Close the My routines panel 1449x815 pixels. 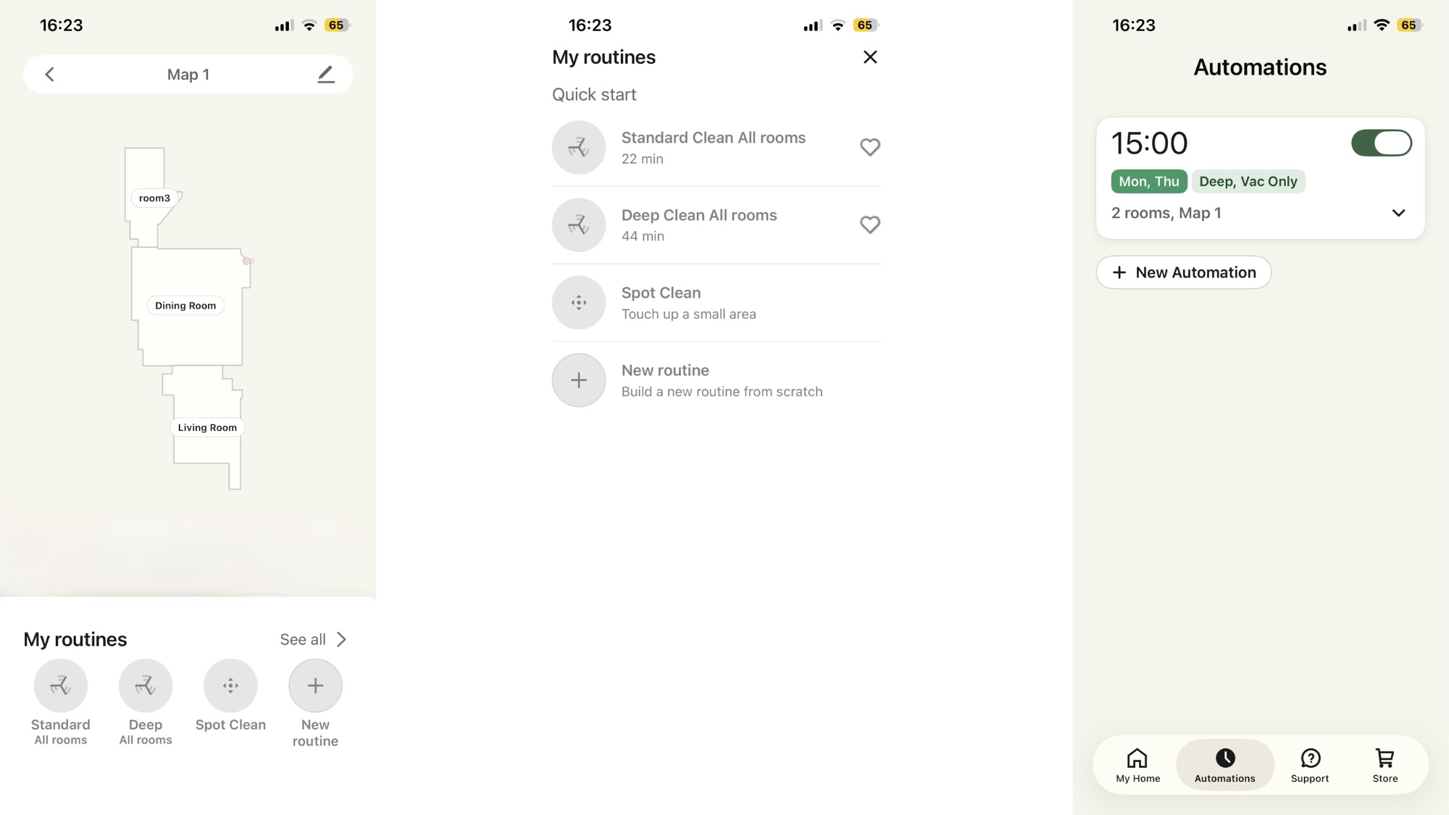pyautogui.click(x=870, y=57)
